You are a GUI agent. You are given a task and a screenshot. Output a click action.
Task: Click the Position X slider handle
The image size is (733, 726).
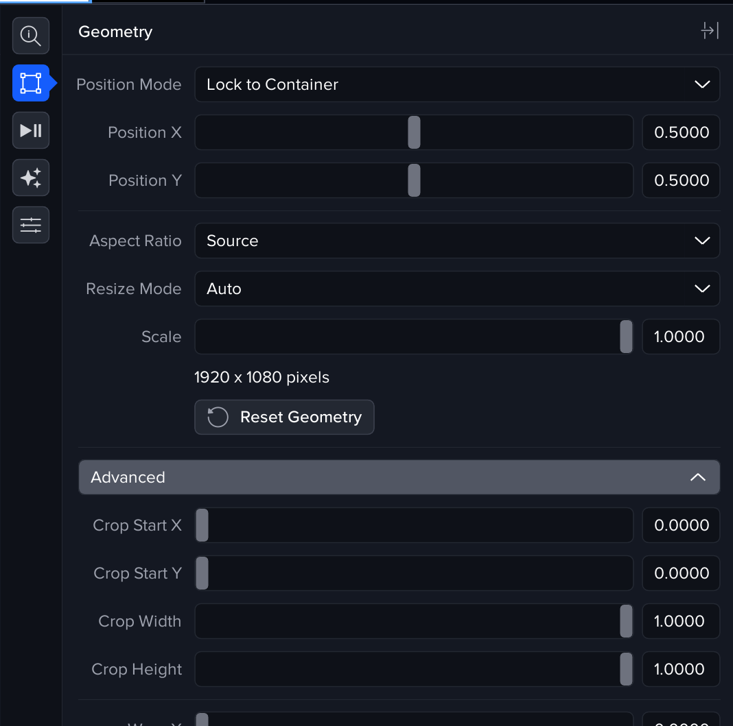coord(414,132)
